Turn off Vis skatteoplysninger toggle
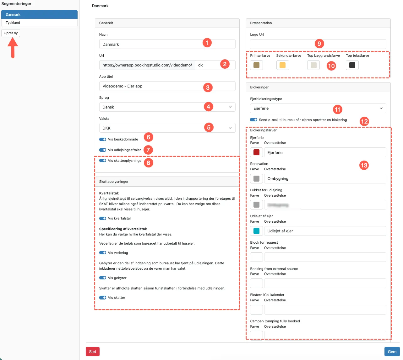The width and height of the screenshot is (403, 360). [x=103, y=161]
